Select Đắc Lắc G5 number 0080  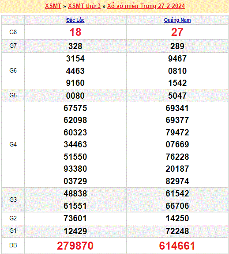[x=75, y=96]
